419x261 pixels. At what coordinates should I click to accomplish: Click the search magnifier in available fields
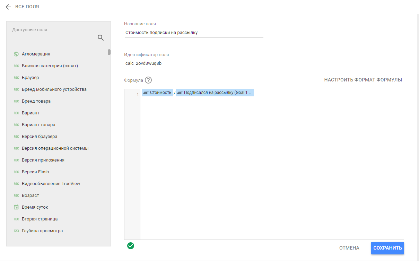coord(101,37)
